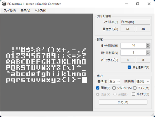Image resolution: width=155 pixels, height=117 pixels.
Task: Click the app icon in the title bar
Action: pos(4,4)
